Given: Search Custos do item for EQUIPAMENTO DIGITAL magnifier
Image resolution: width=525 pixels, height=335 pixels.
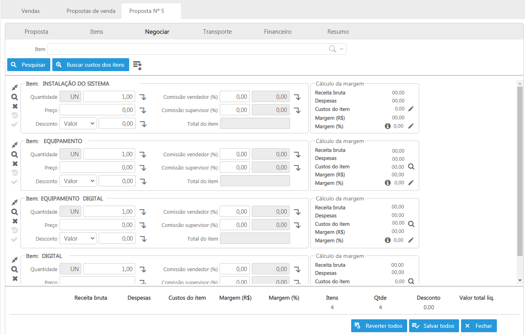Looking at the screenshot, I should coord(411,224).
